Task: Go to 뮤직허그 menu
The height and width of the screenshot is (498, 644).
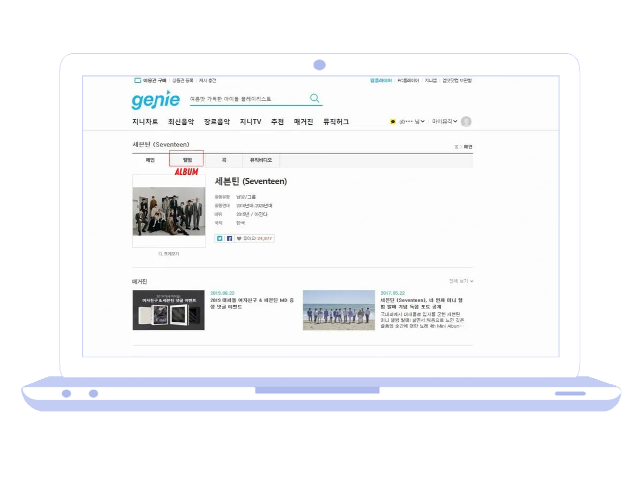Action: [x=336, y=122]
